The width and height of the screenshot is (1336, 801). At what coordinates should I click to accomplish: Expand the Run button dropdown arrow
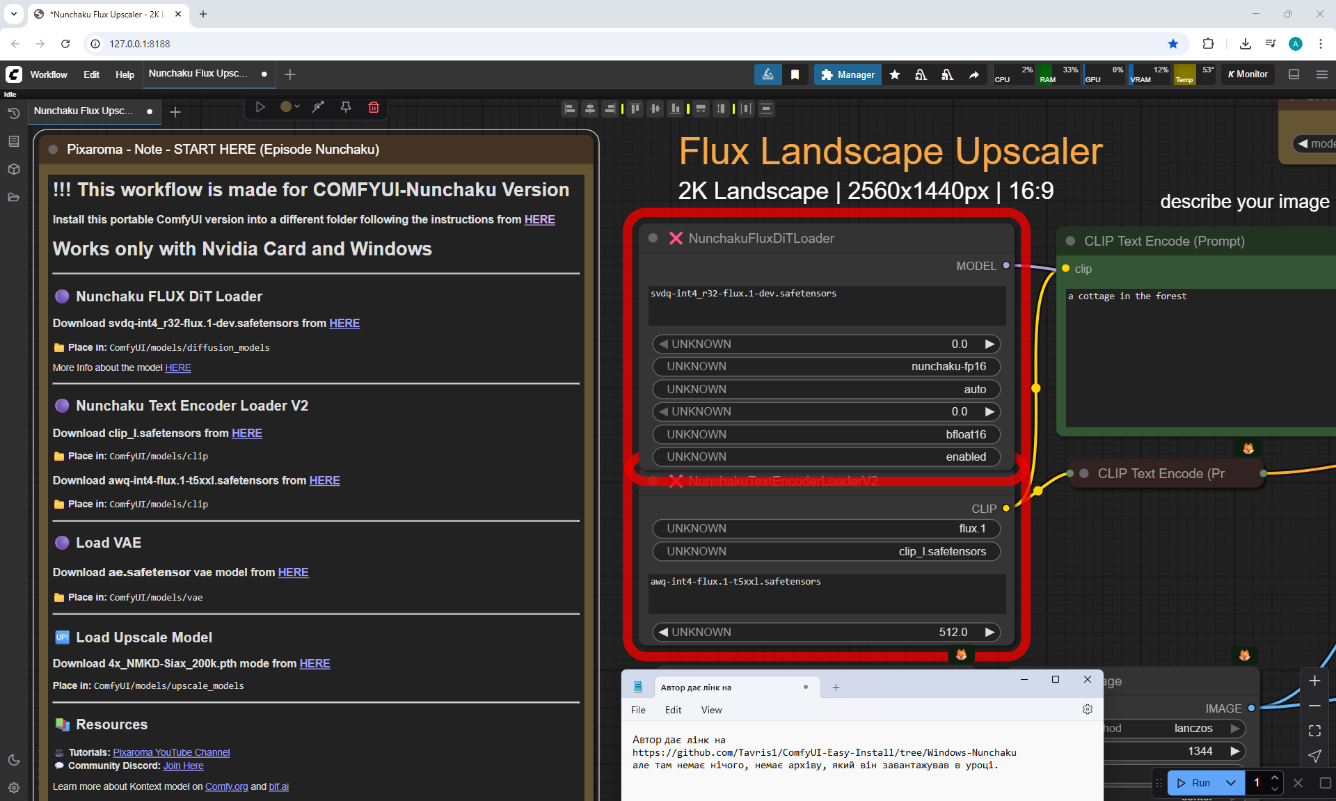click(1230, 782)
